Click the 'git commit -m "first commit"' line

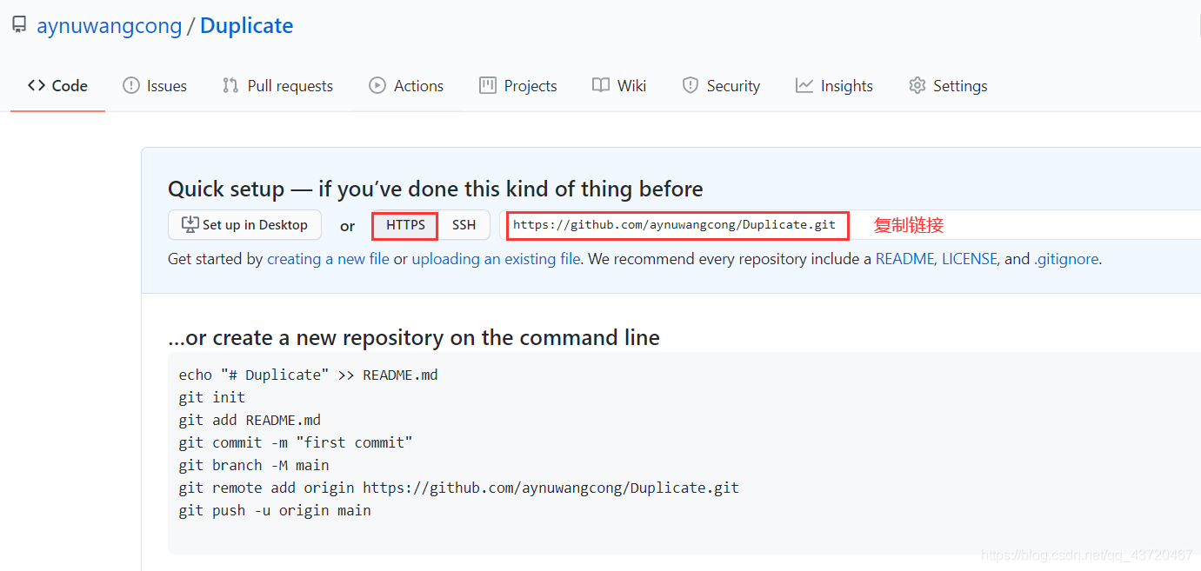(x=296, y=442)
